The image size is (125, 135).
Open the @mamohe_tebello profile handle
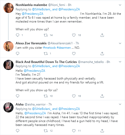91,62
